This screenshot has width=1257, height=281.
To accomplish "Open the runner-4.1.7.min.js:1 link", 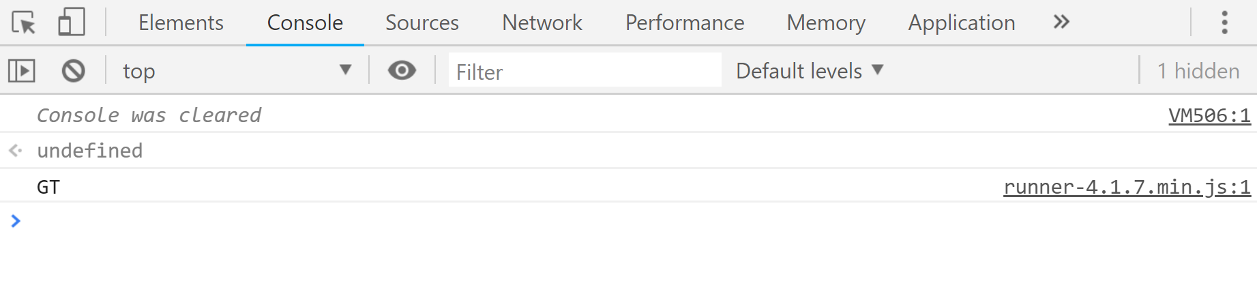I will (1127, 187).
